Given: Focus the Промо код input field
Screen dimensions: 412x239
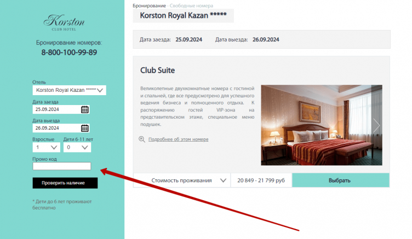Looking at the screenshot, I should point(62,166).
